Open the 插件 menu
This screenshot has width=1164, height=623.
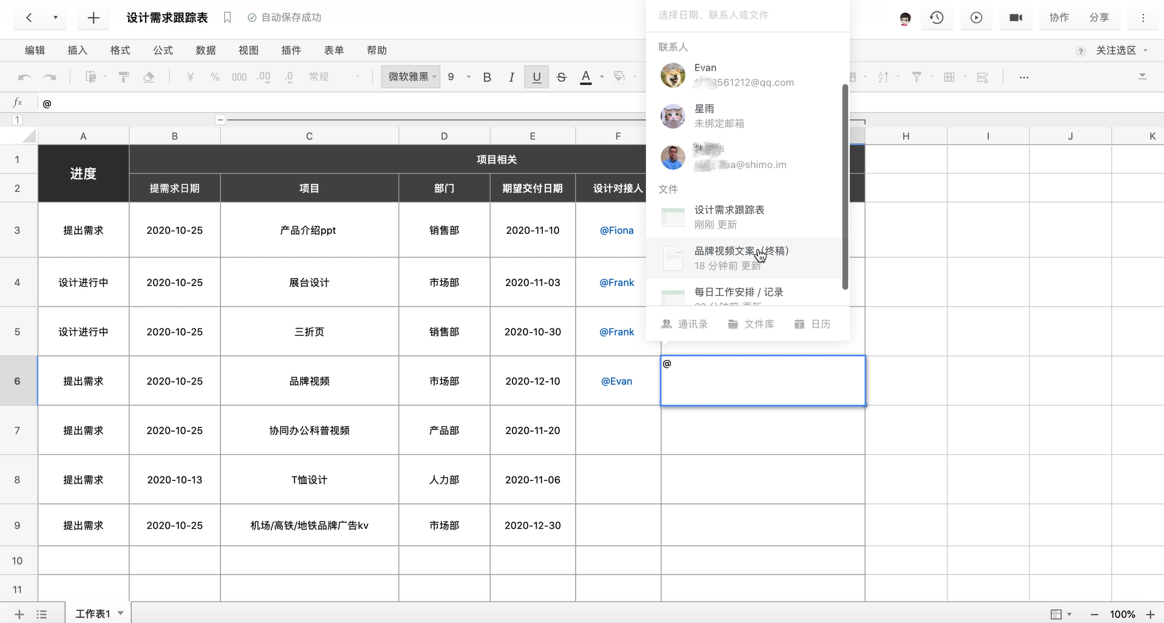click(x=291, y=50)
